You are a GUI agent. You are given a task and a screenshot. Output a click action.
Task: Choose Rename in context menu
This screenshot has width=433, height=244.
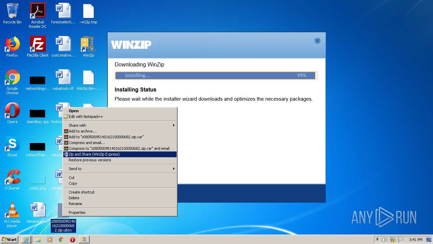coord(120,204)
